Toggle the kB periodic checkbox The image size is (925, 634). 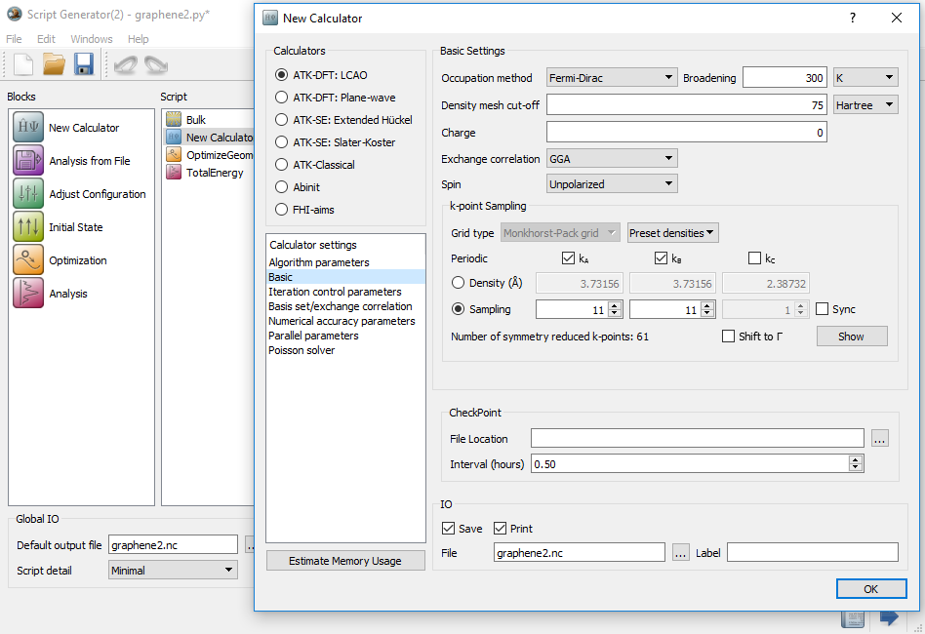(x=661, y=258)
